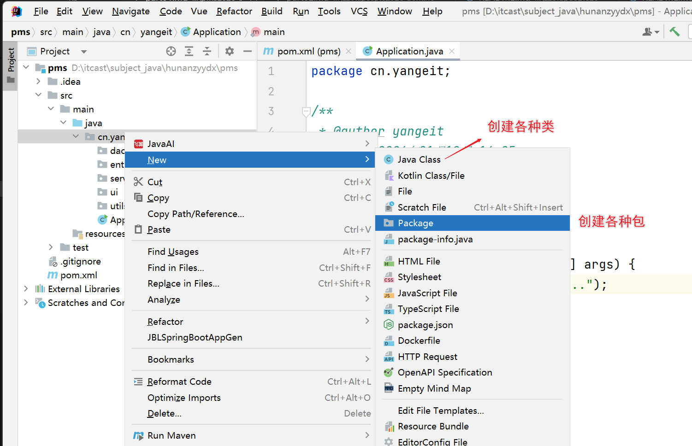
Task: Switch to the pom.xml (pms) tab
Action: [308, 51]
